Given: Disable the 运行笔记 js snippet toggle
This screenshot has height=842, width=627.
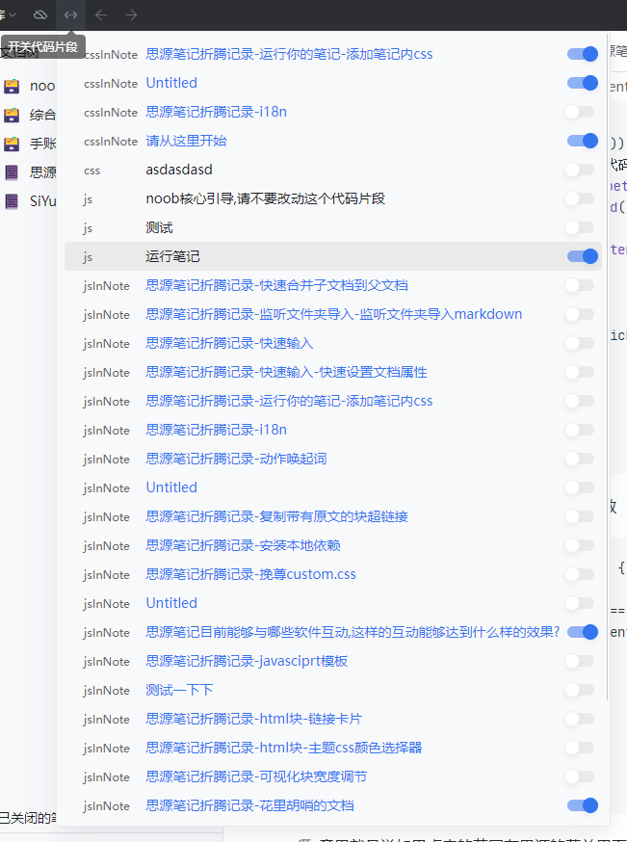Looking at the screenshot, I should click(x=582, y=256).
